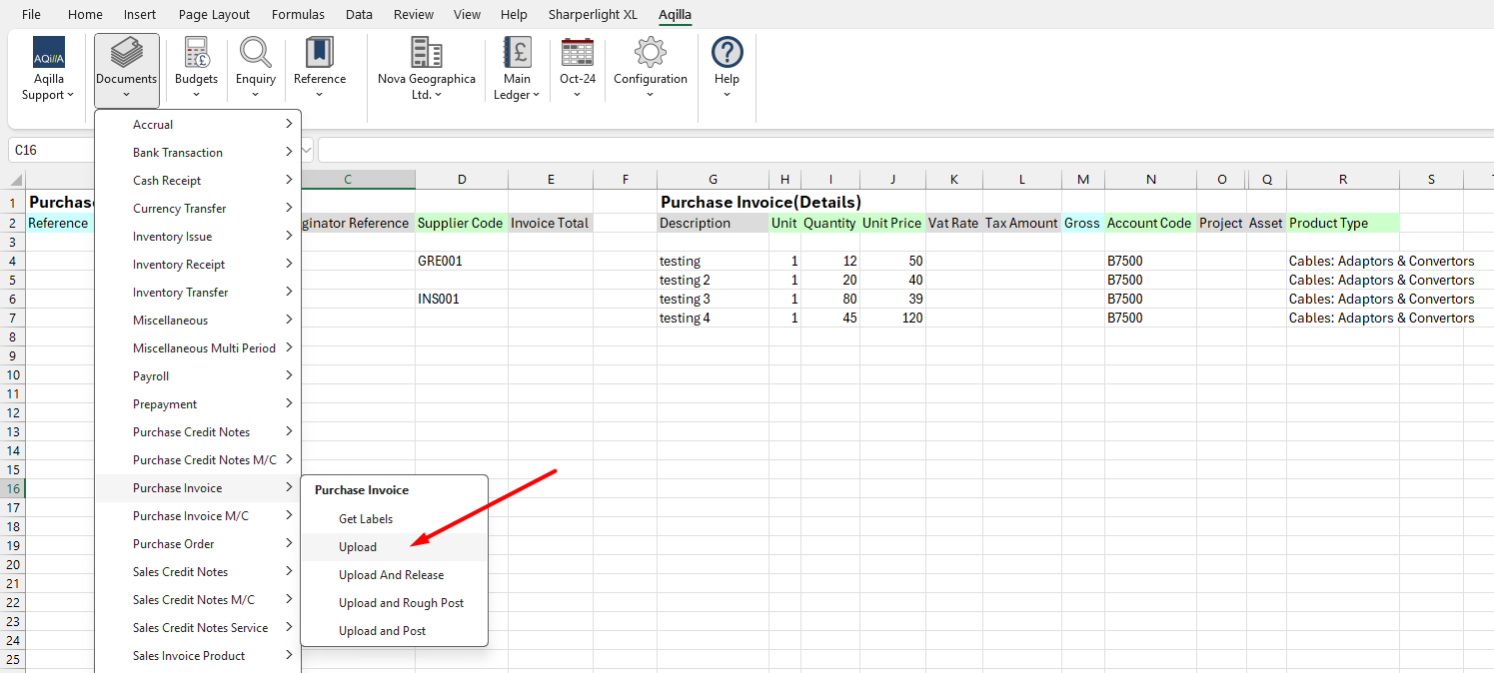Open the Reference book icon
This screenshot has height=673, width=1494.
tap(319, 53)
